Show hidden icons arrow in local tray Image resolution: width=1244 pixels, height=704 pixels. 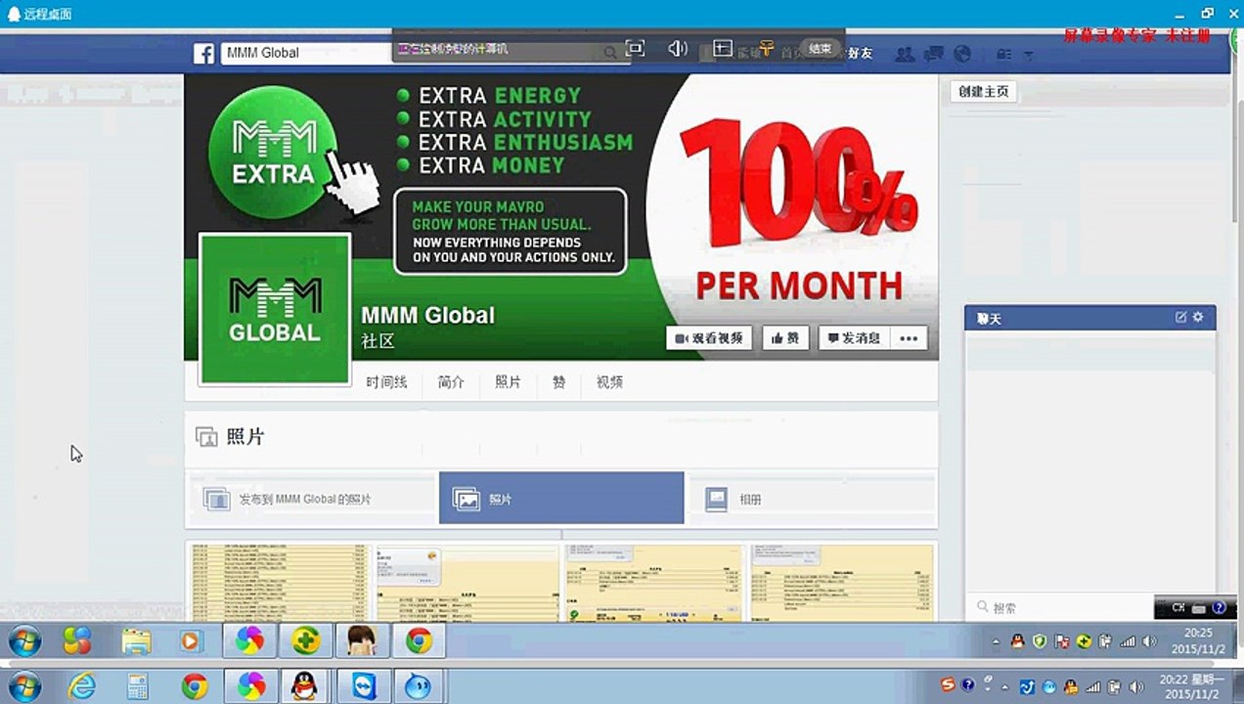pos(1005,687)
